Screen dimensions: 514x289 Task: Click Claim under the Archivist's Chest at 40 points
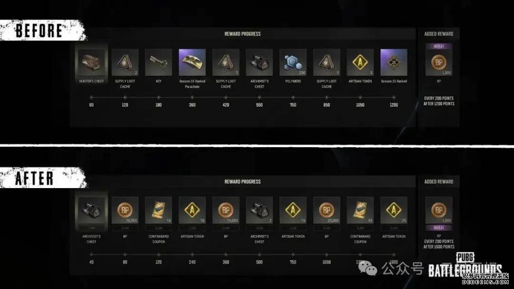pyautogui.click(x=91, y=228)
